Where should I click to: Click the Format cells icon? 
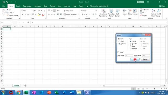coord(135,11)
